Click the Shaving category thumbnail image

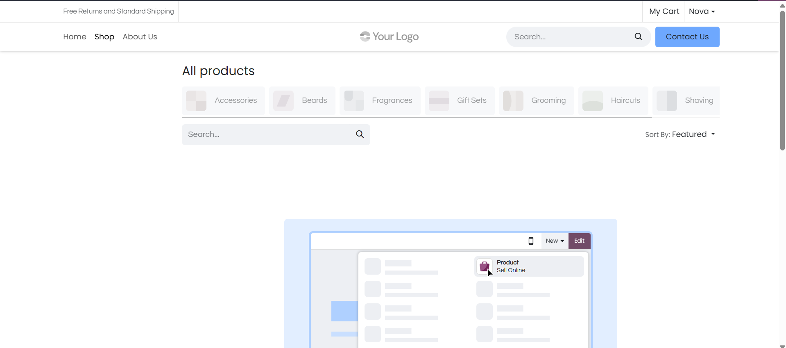[667, 100]
